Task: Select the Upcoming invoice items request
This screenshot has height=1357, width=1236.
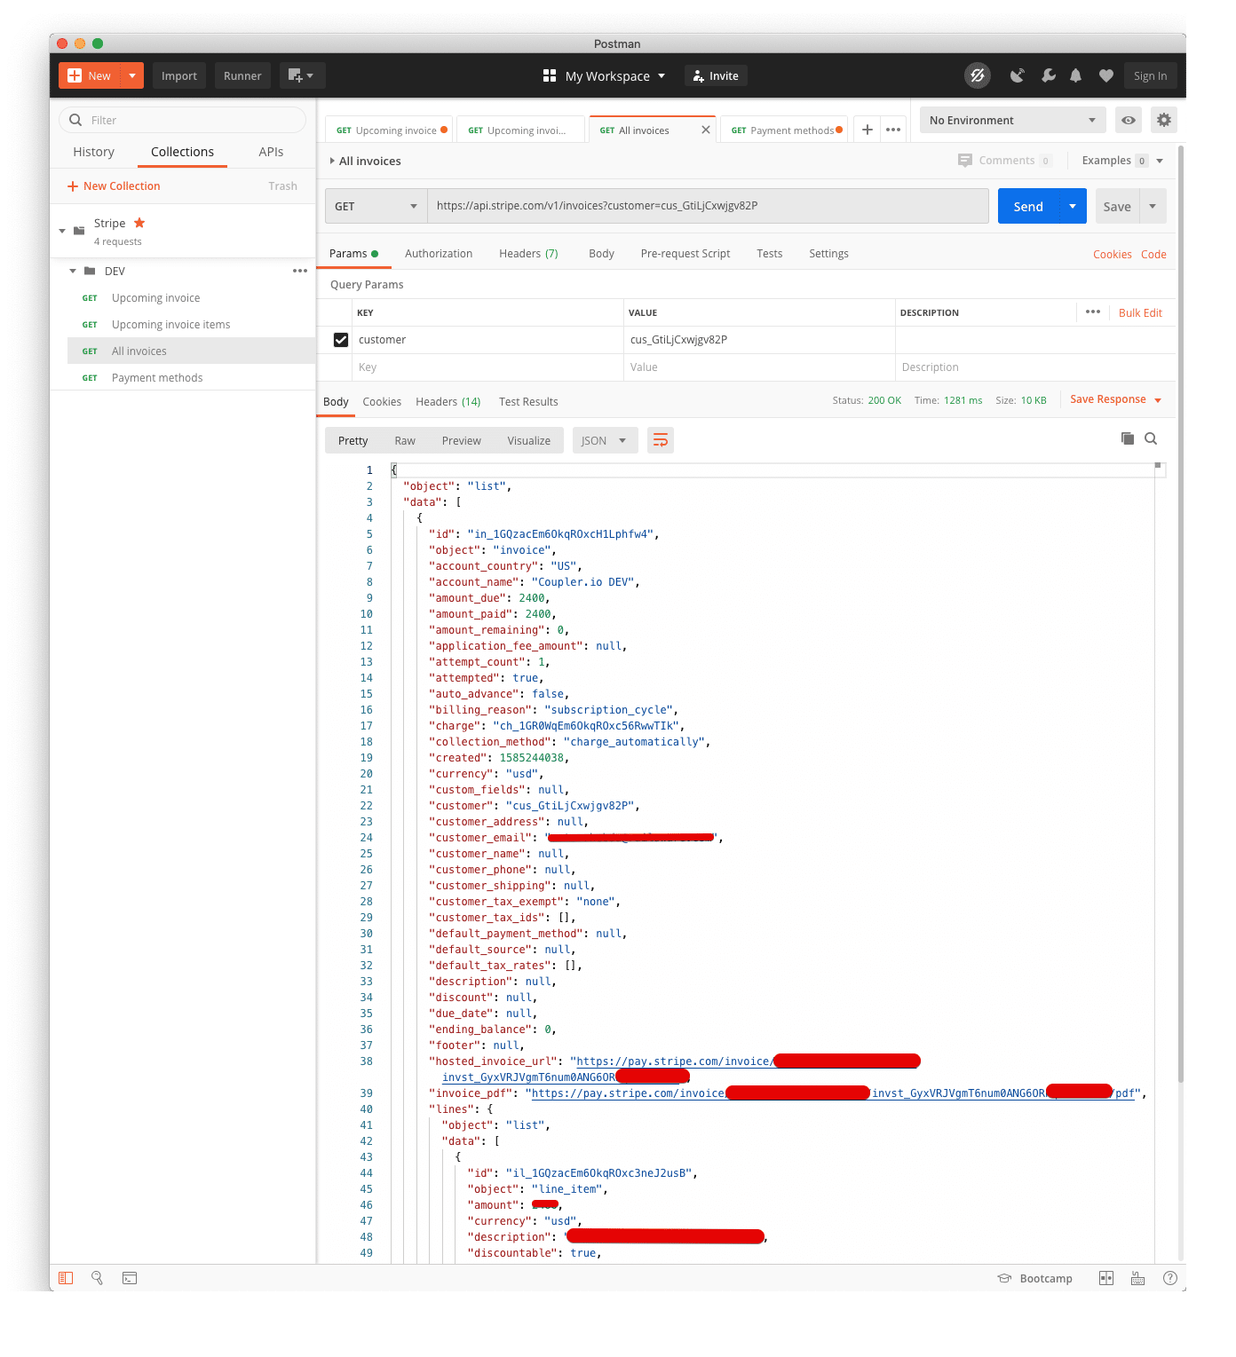Action: pyautogui.click(x=191, y=324)
